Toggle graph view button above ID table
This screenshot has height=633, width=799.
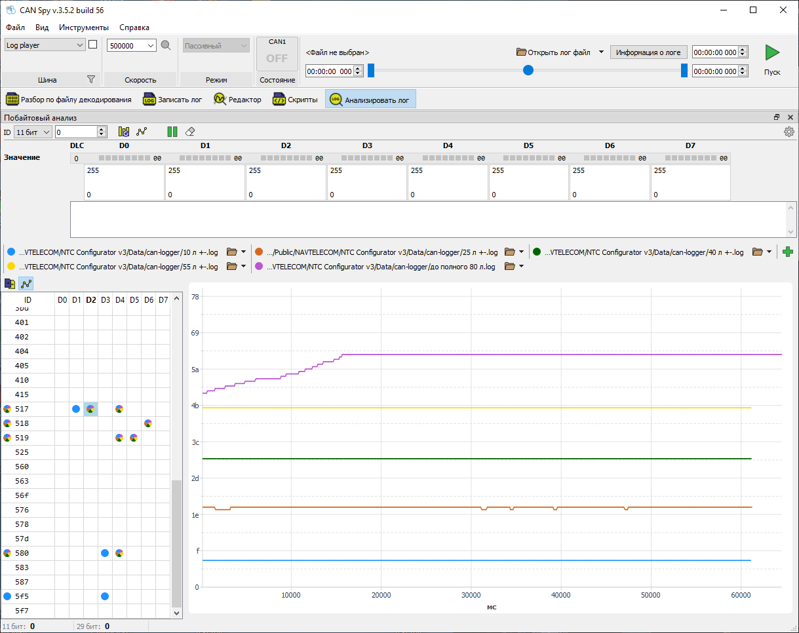point(26,284)
